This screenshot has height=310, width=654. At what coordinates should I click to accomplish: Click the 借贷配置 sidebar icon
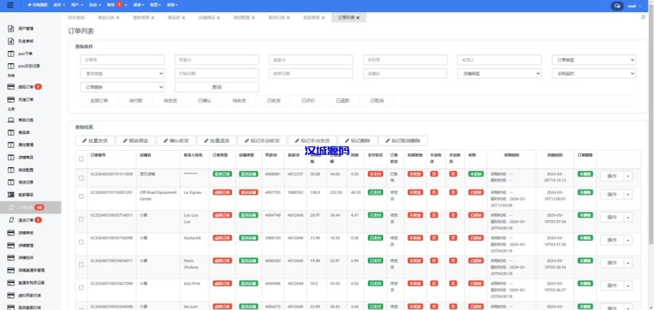11,170
